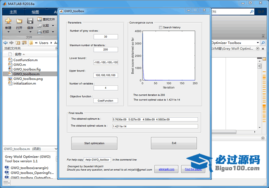Image resolution: width=269 pixels, height=188 pixels.
Task: Click the up-one-folder icon in address bar
Action: coord(18,42)
